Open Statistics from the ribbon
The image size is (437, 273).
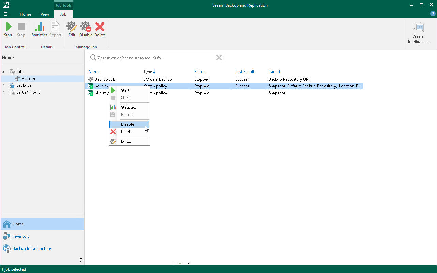40,30
